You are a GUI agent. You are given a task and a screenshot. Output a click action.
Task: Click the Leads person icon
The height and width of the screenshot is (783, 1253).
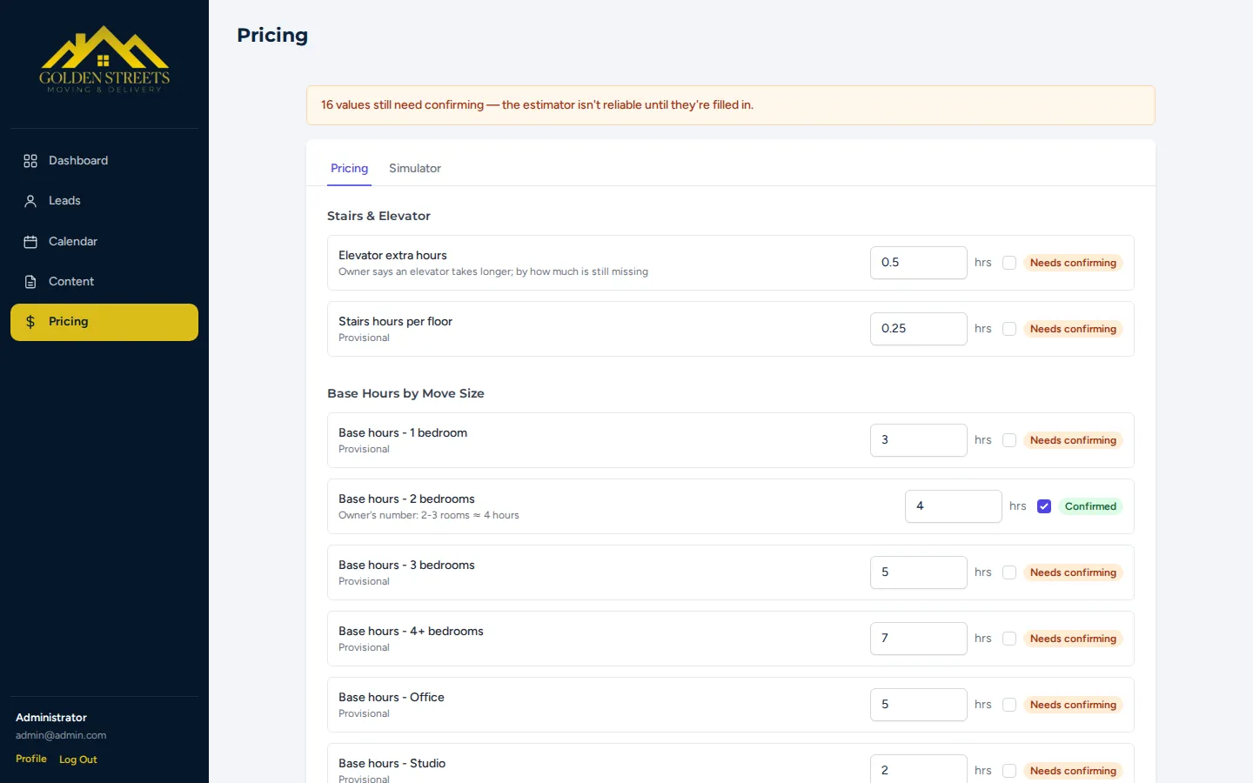30,201
